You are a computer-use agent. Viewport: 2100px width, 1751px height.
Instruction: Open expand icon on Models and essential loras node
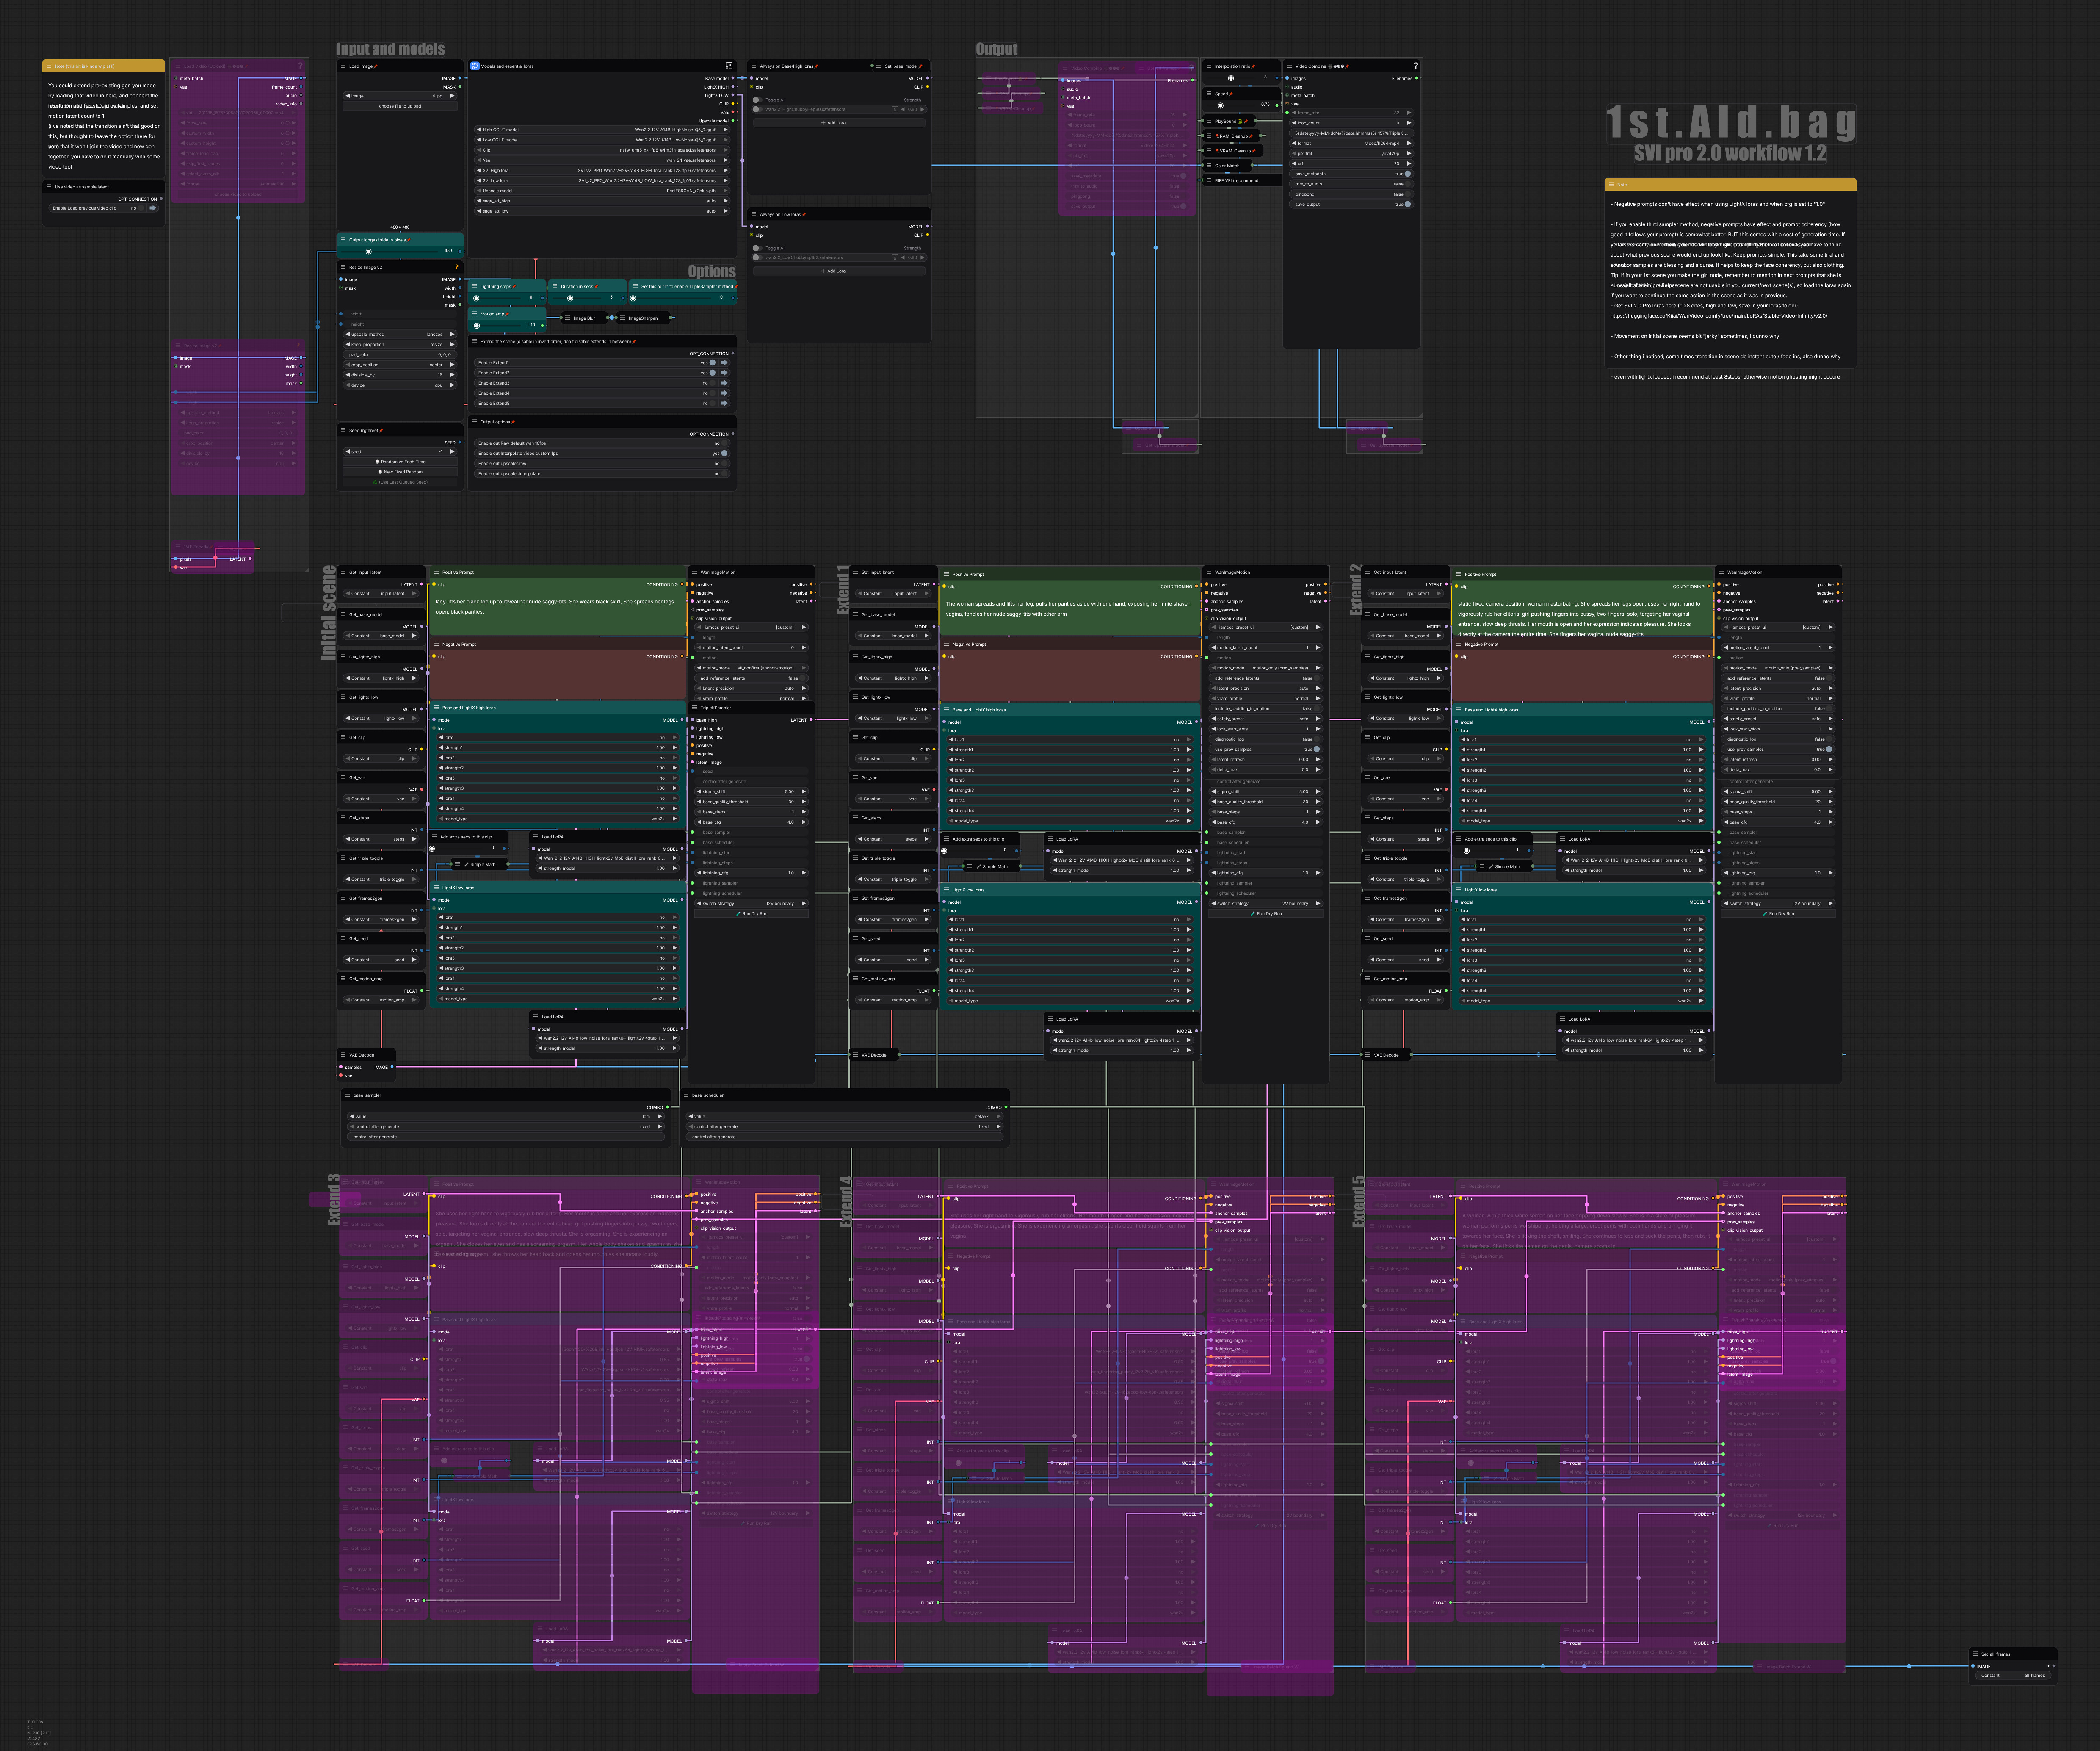(x=729, y=66)
